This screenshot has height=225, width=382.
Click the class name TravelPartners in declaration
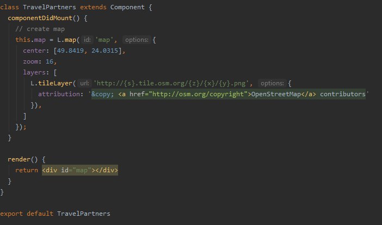tap(49, 7)
